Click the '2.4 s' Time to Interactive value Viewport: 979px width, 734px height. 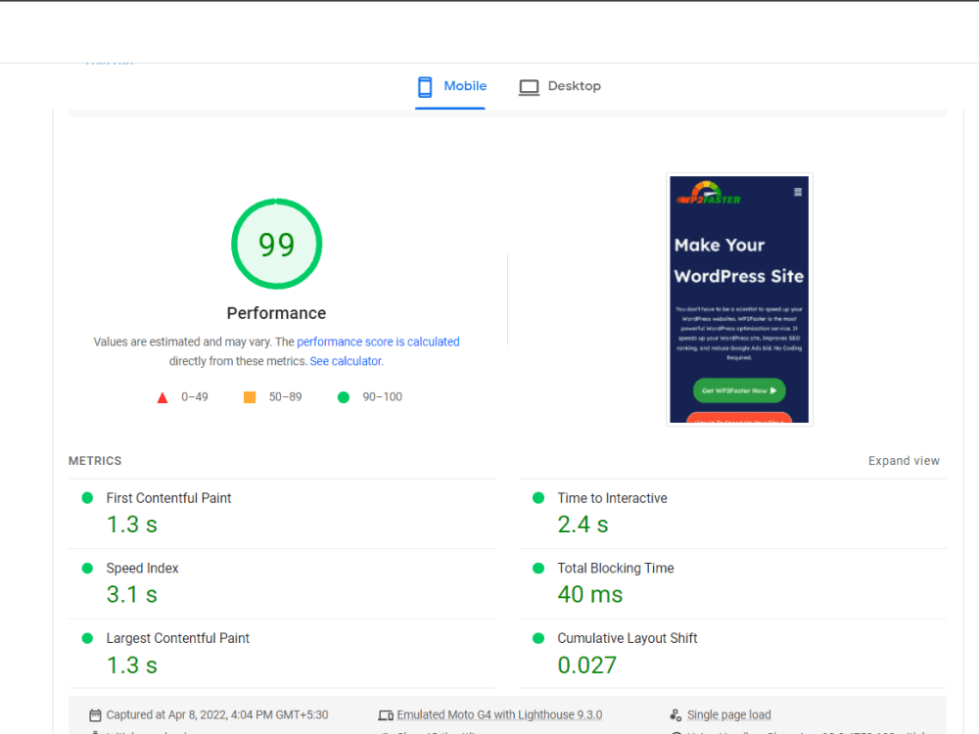583,525
